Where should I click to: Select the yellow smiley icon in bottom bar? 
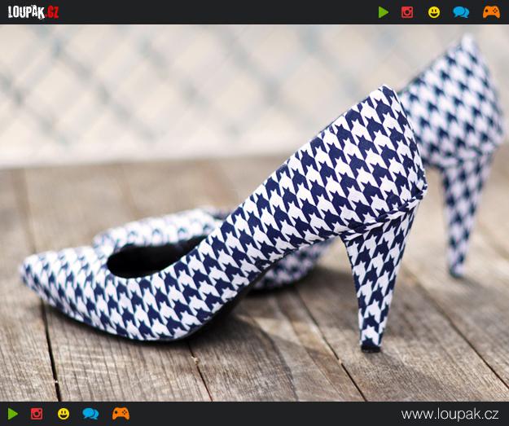[x=64, y=414]
